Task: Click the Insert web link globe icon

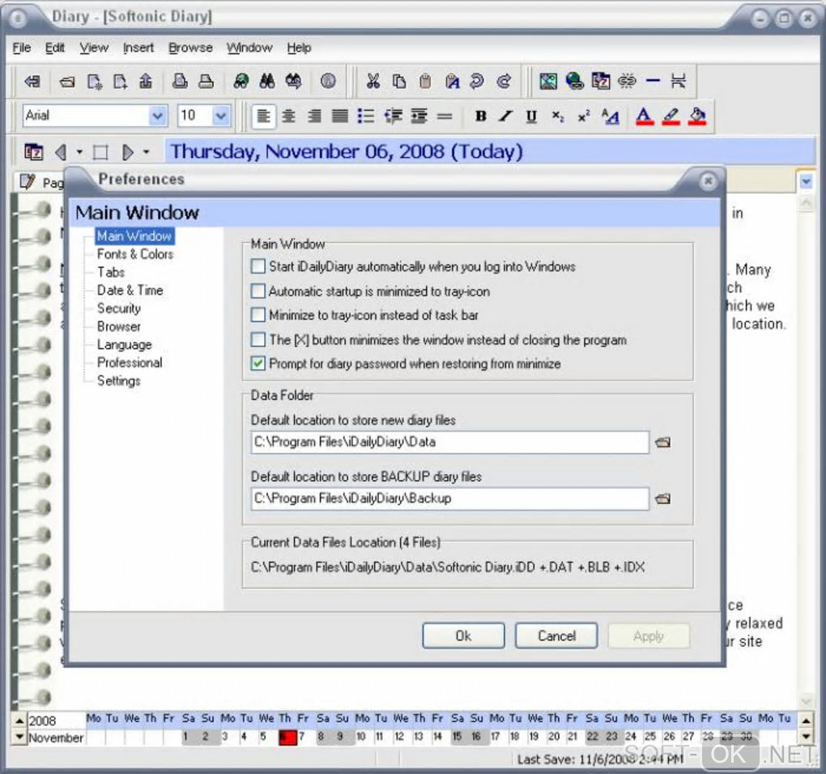Action: pyautogui.click(x=575, y=81)
